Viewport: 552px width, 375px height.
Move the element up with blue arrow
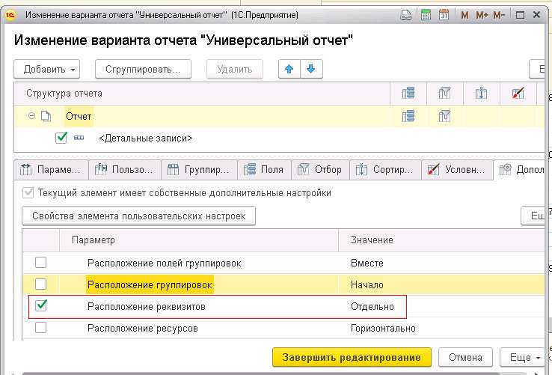(289, 69)
